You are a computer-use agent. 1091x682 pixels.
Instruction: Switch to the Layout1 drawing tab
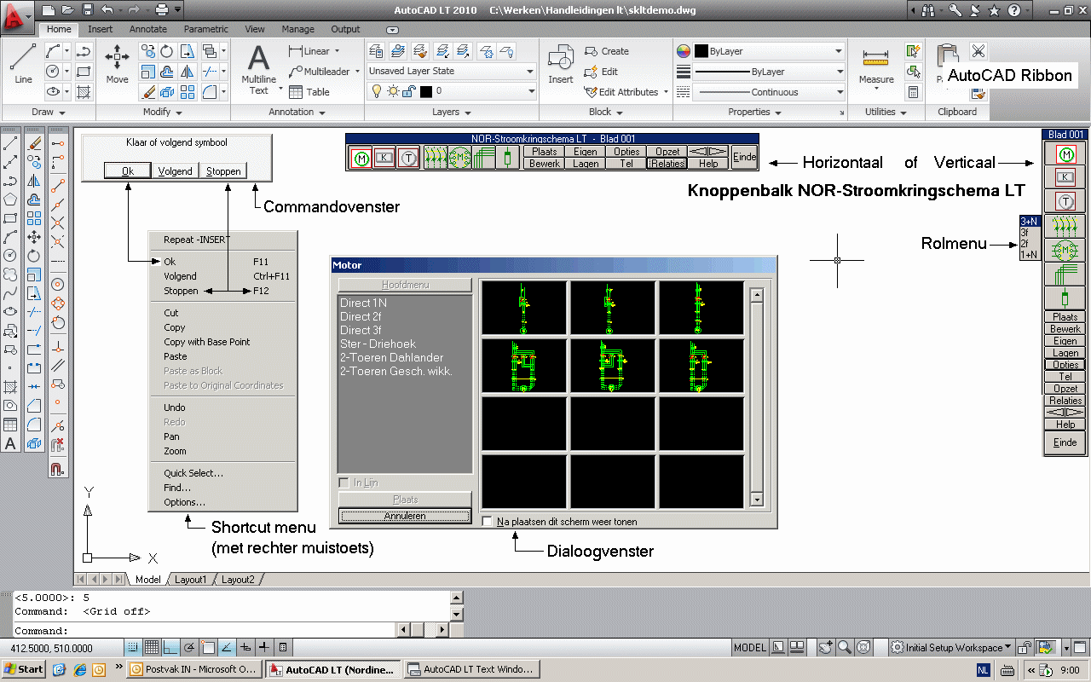click(x=191, y=580)
